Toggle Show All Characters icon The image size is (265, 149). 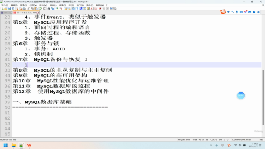coord(77,8)
